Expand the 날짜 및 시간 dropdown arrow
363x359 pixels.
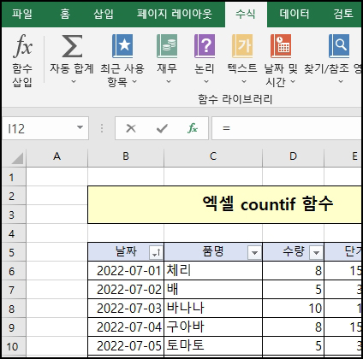pyautogui.click(x=293, y=82)
